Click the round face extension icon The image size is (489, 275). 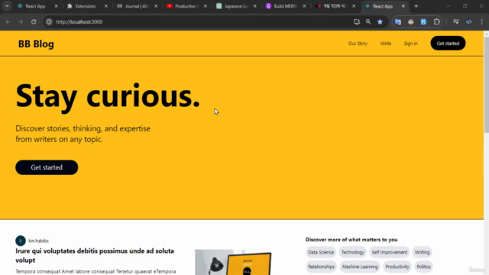click(411, 22)
